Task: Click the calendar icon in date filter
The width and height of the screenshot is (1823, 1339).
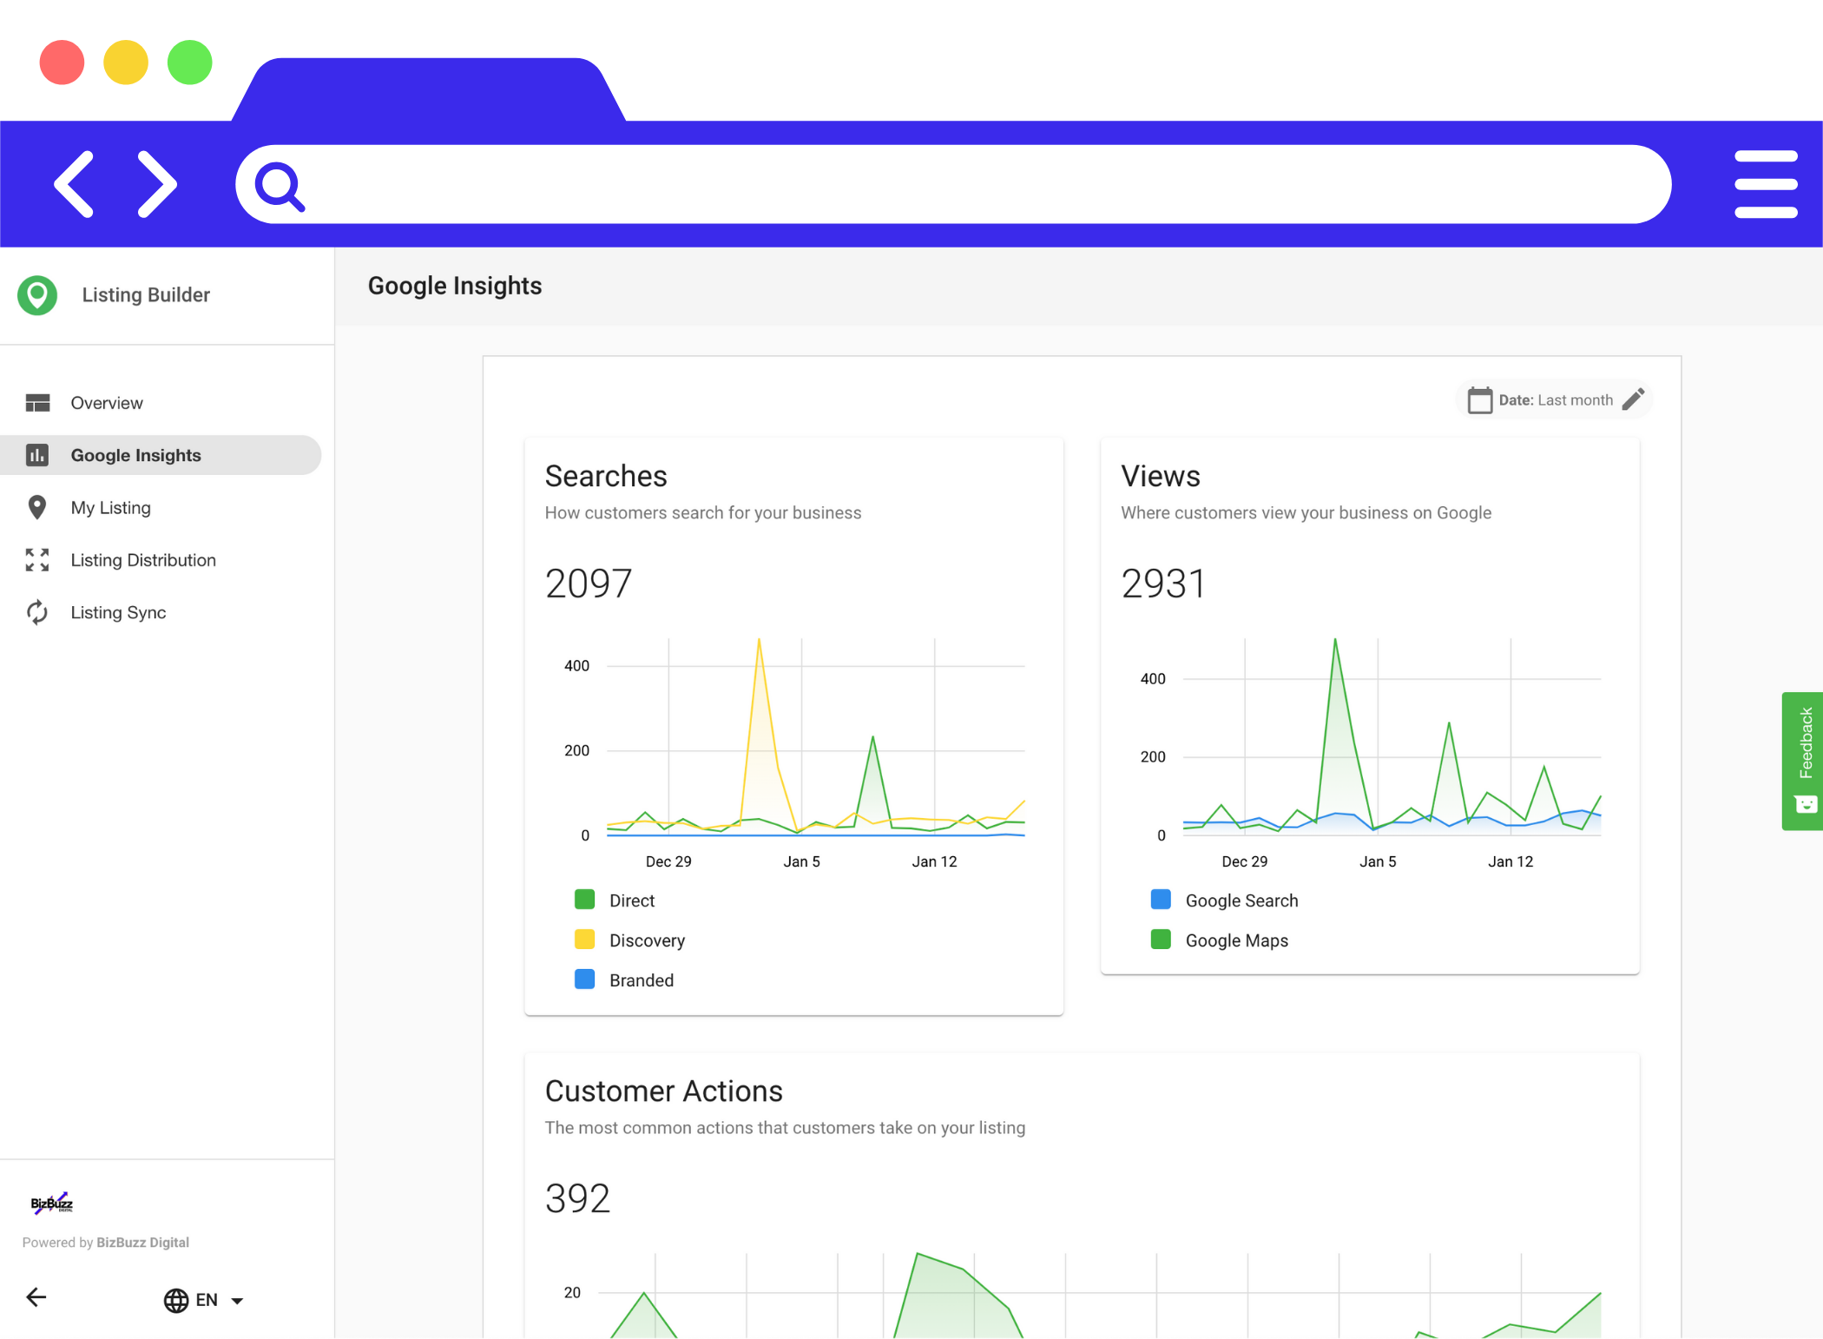Action: [x=1480, y=400]
